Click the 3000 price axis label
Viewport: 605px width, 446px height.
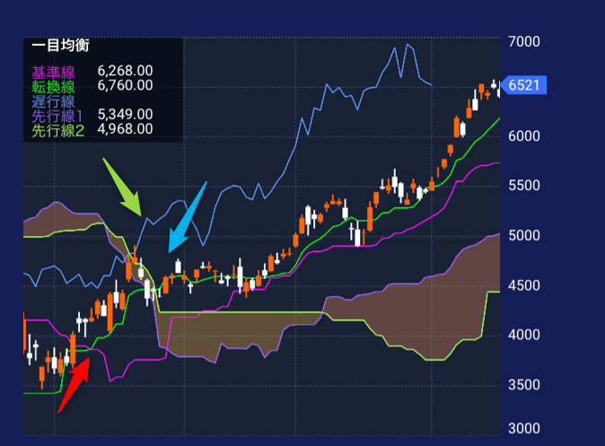click(x=523, y=429)
